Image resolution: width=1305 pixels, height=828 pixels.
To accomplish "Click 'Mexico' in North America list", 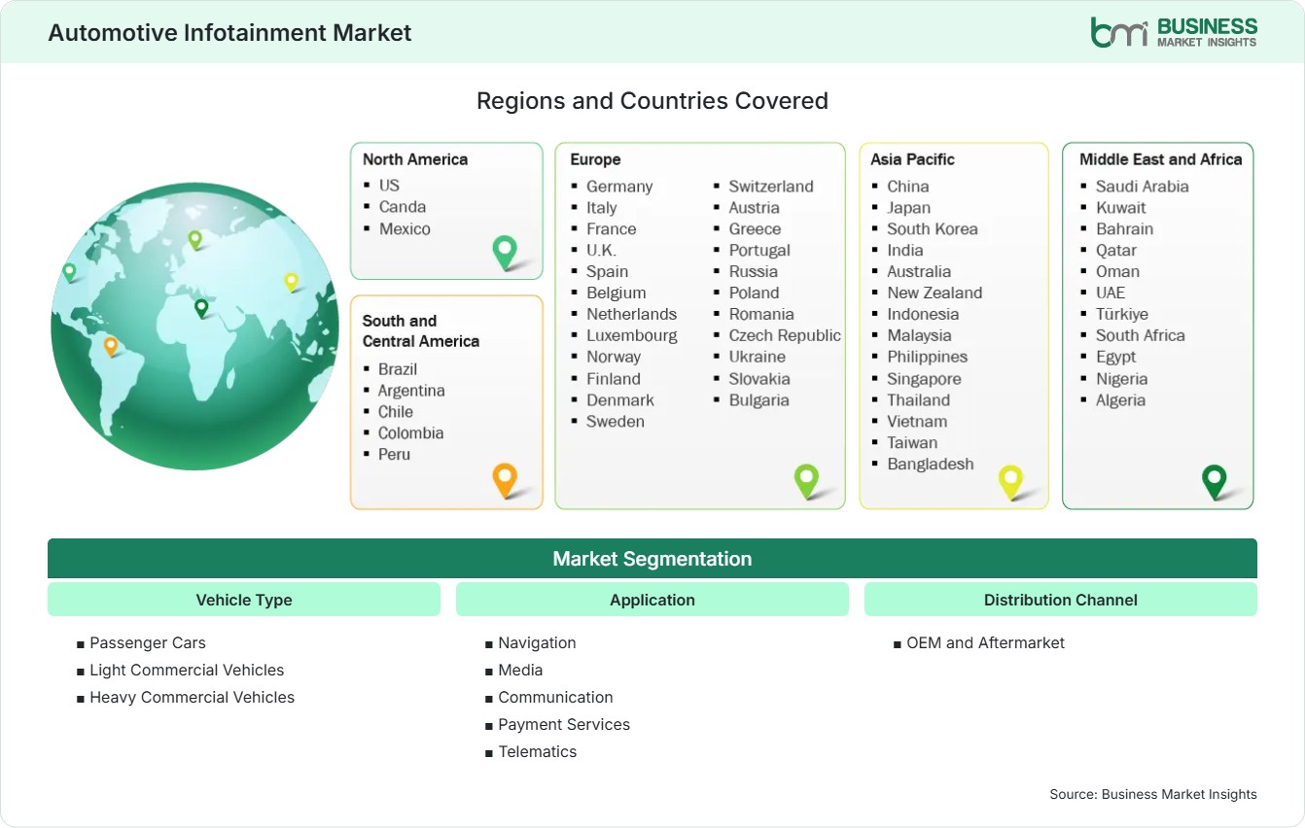I will [405, 228].
